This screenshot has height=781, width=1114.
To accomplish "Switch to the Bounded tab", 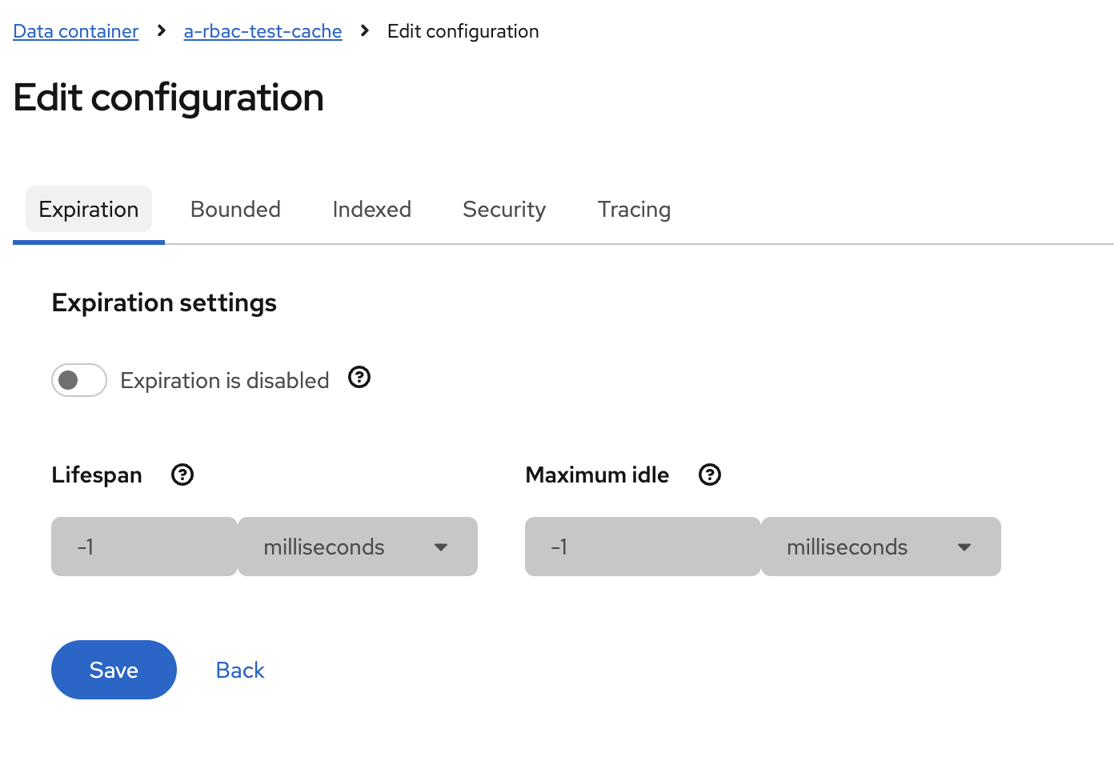I will (235, 209).
